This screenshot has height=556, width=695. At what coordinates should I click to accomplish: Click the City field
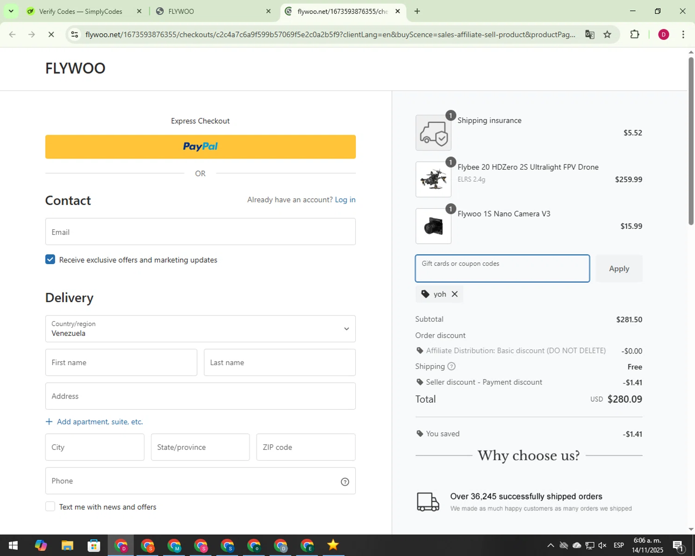(95, 447)
